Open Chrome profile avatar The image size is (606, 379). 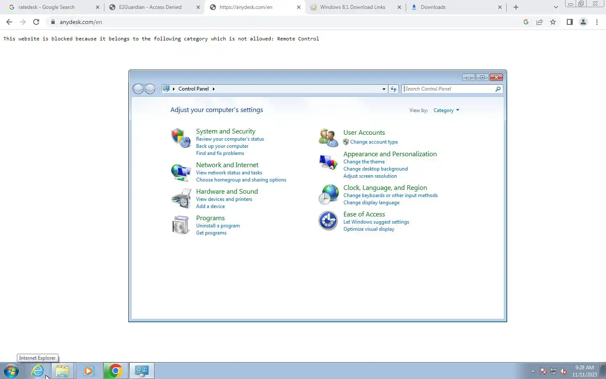click(583, 22)
